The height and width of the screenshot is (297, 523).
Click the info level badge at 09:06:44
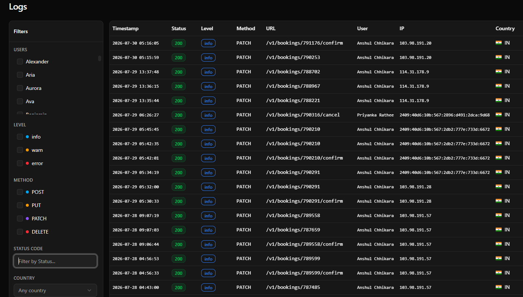click(208, 244)
